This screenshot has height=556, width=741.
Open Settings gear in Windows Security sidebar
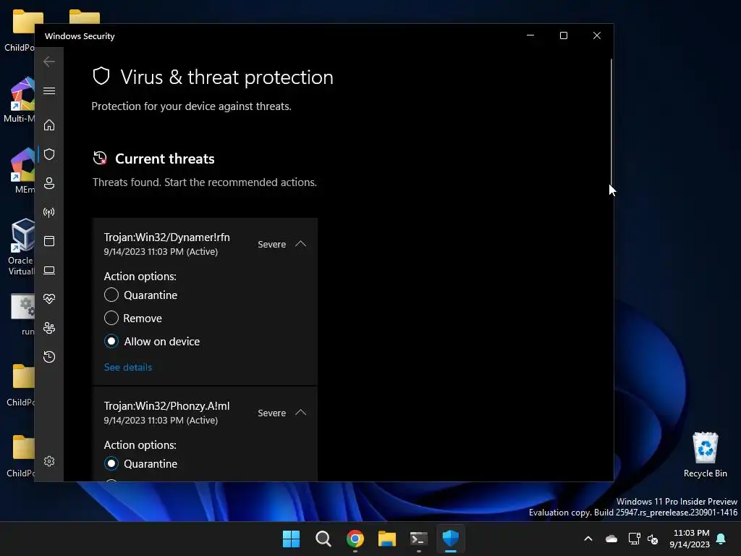point(49,461)
